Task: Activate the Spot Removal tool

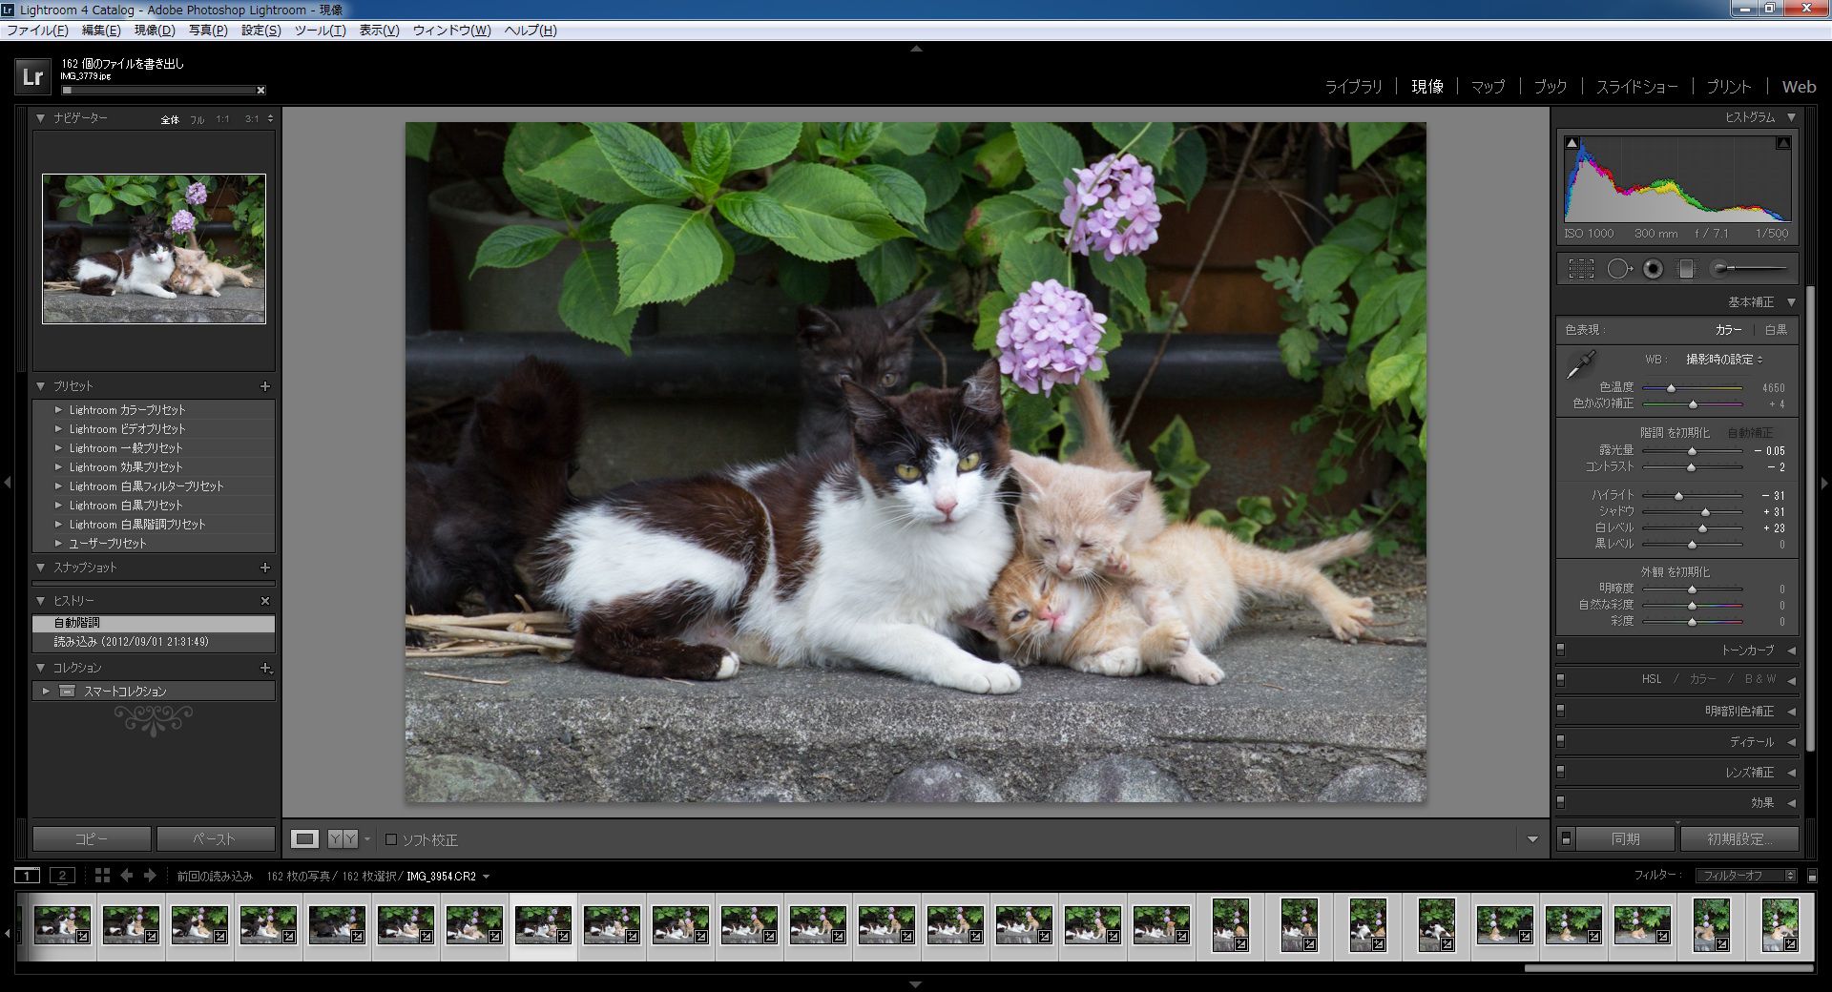Action: click(x=1618, y=270)
